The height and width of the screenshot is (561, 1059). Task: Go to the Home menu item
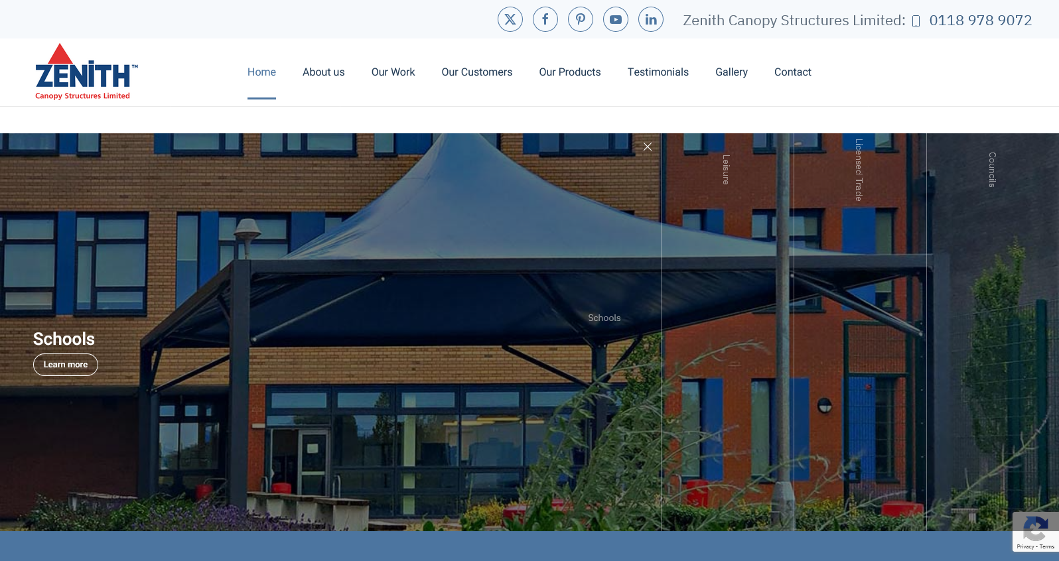261,72
